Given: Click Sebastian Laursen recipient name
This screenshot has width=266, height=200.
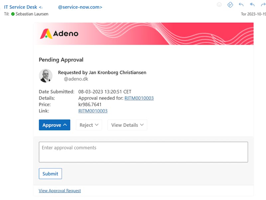Looking at the screenshot, I should pos(32,14).
